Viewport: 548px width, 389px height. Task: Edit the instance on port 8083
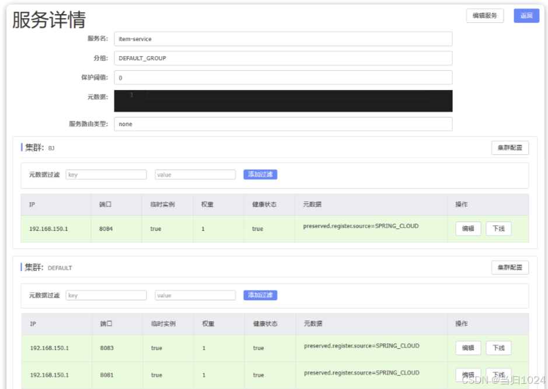(468, 348)
